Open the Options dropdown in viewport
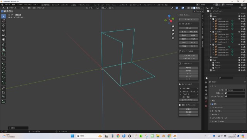 (x=198, y=11)
